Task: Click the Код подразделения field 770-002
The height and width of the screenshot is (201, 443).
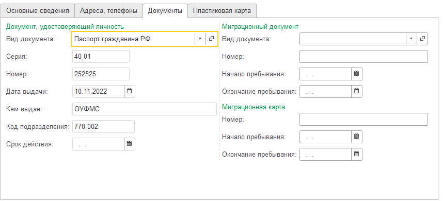Action: tap(103, 126)
